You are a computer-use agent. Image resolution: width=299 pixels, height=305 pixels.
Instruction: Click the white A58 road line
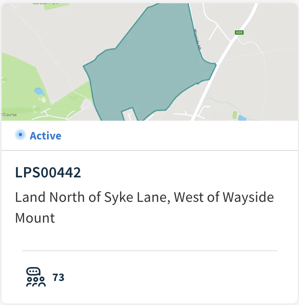(x=224, y=62)
